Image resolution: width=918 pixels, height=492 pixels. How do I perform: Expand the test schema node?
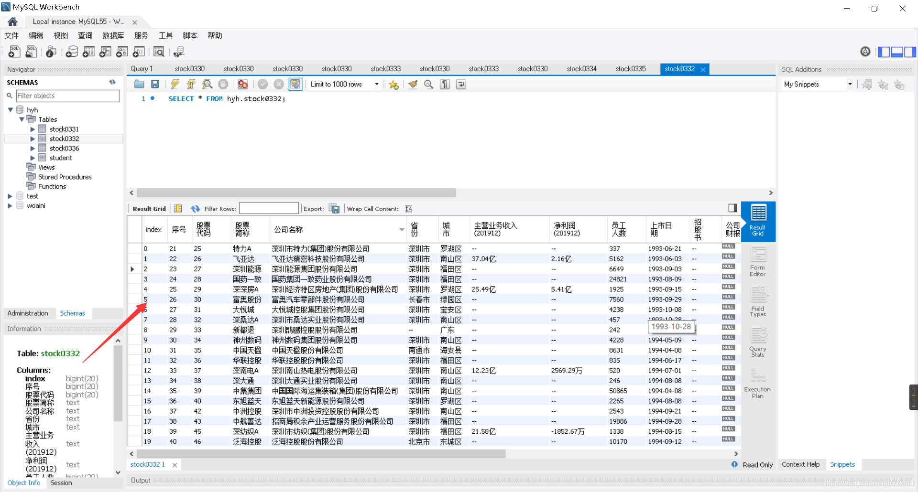pyautogui.click(x=10, y=196)
